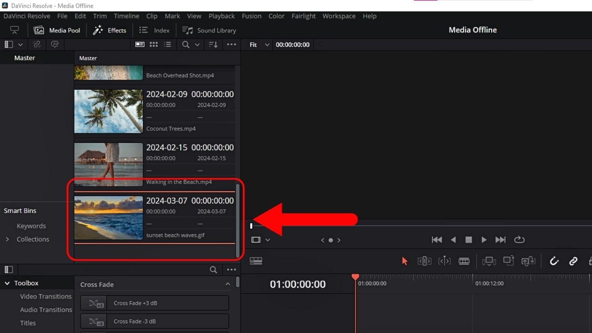This screenshot has height=333, width=592.
Task: Expand Collections under Smart Bins
Action: coord(7,239)
